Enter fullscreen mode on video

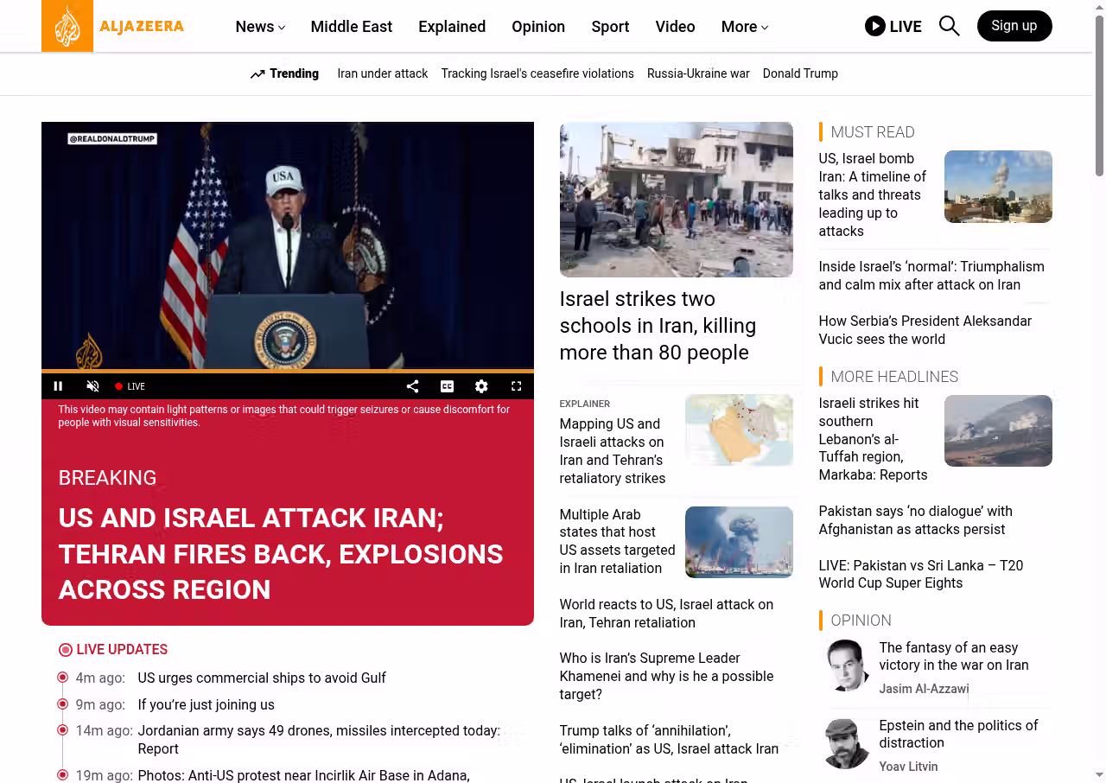click(516, 386)
